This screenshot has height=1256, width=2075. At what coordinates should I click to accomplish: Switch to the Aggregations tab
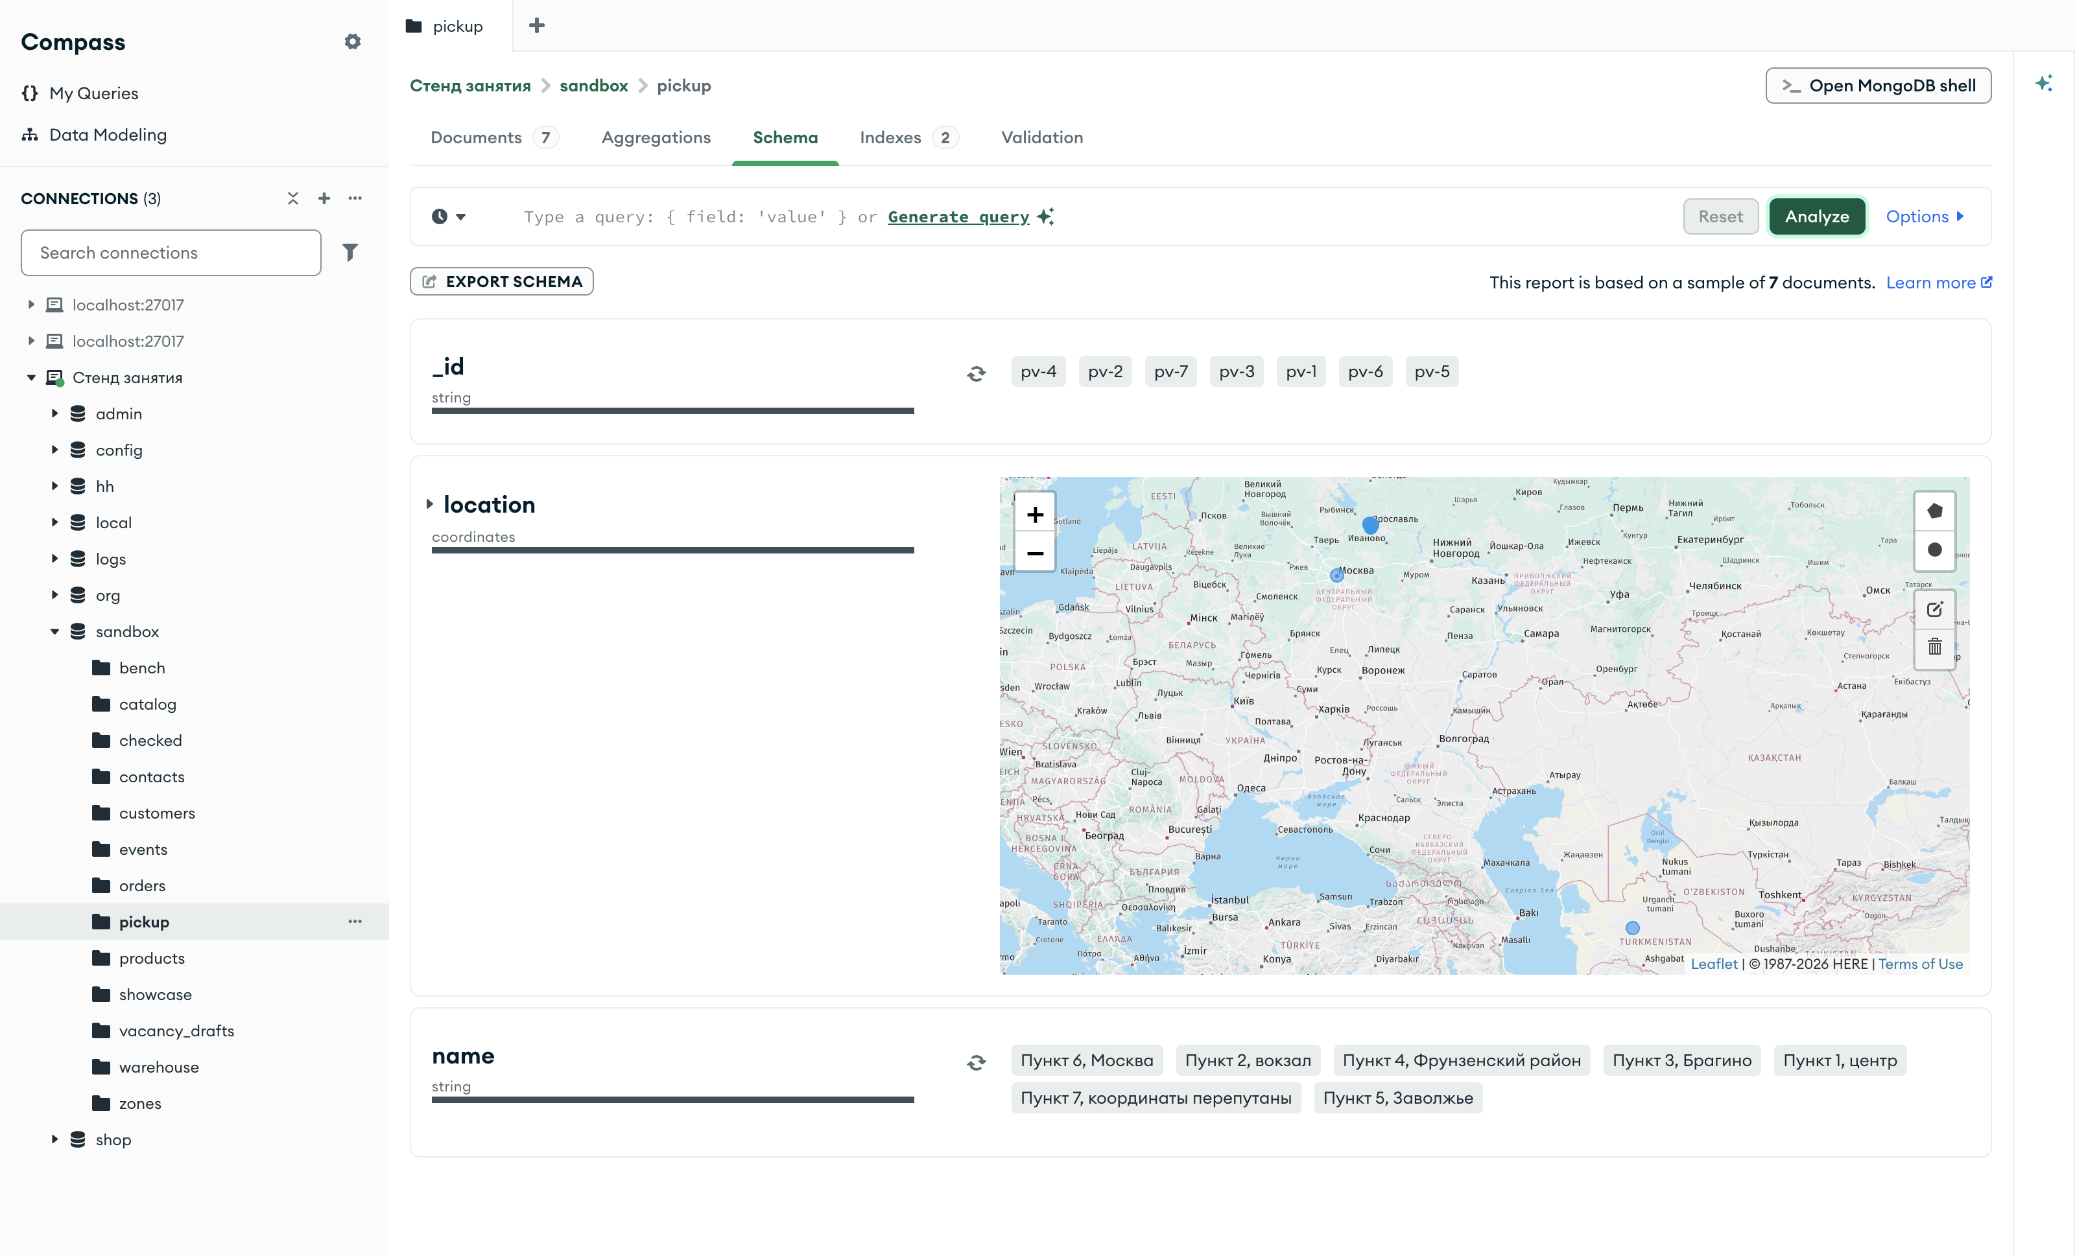coord(656,137)
